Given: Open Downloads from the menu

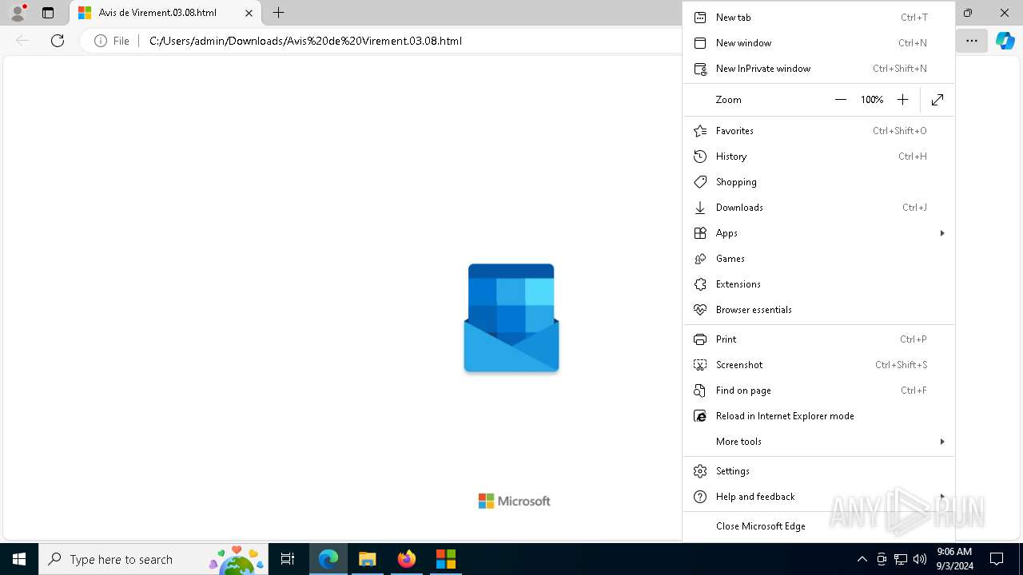Looking at the screenshot, I should click(x=818, y=208).
